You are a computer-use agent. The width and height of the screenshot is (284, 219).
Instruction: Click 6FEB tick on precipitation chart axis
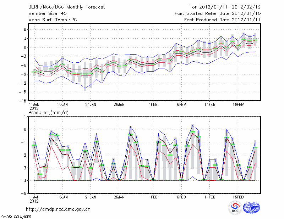(x=181, y=196)
